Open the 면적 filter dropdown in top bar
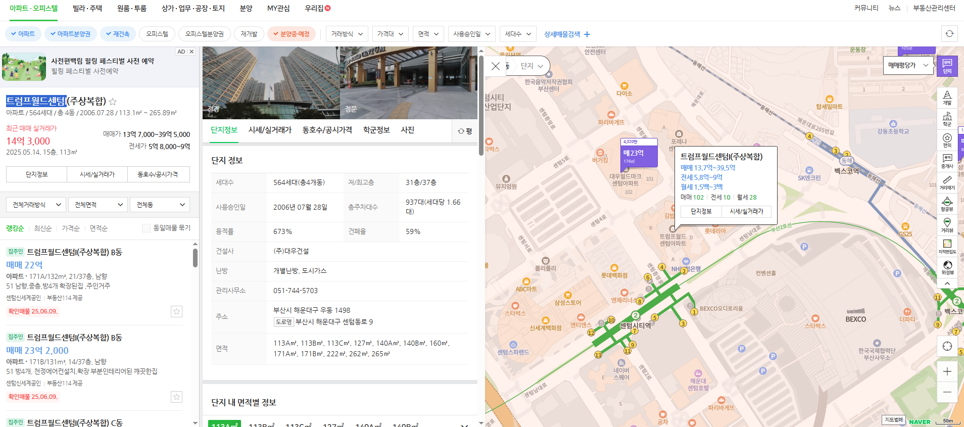The image size is (964, 427). tap(428, 34)
